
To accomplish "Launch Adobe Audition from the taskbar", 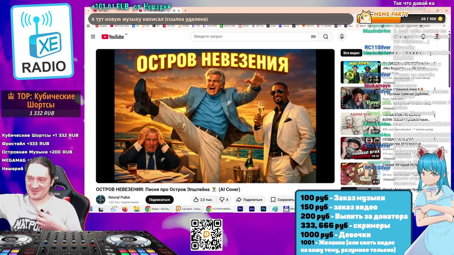I will (252, 209).
